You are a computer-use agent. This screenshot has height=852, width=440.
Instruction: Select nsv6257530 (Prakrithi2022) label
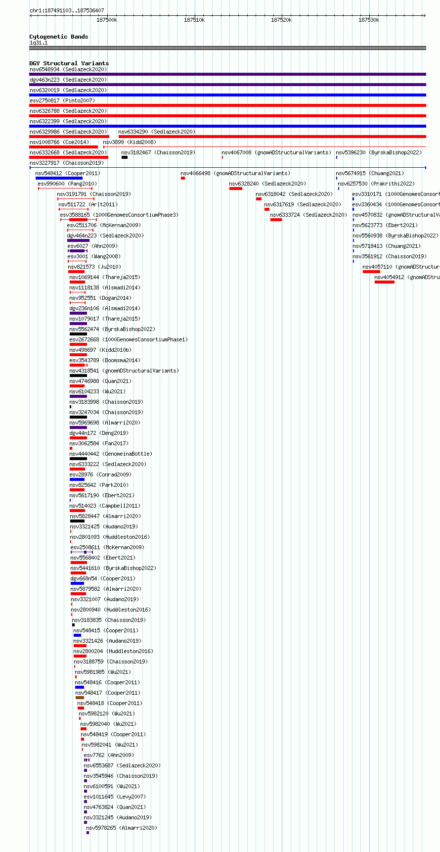click(x=377, y=184)
